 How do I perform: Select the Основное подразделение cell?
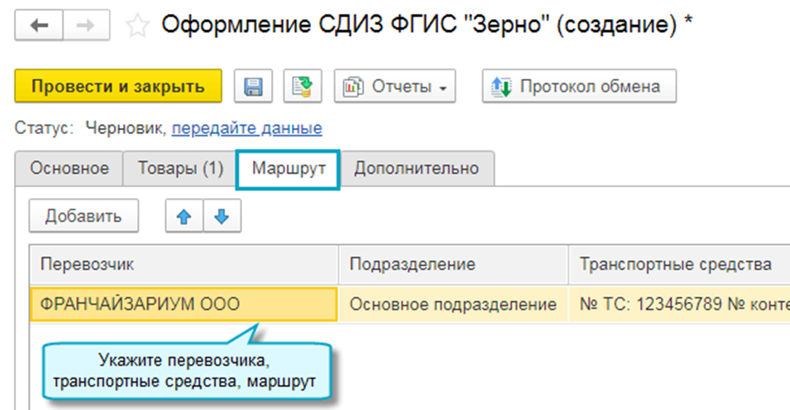(452, 304)
